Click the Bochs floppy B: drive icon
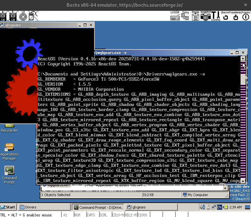 pos(13,16)
